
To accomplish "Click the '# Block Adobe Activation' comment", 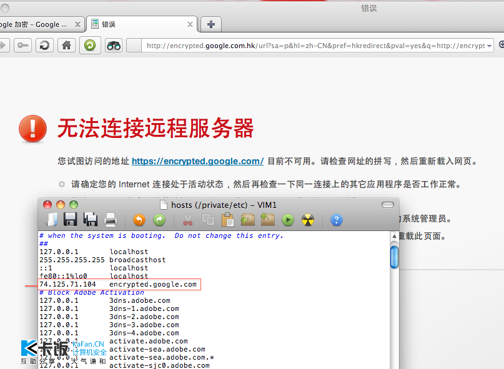I will coord(92,292).
